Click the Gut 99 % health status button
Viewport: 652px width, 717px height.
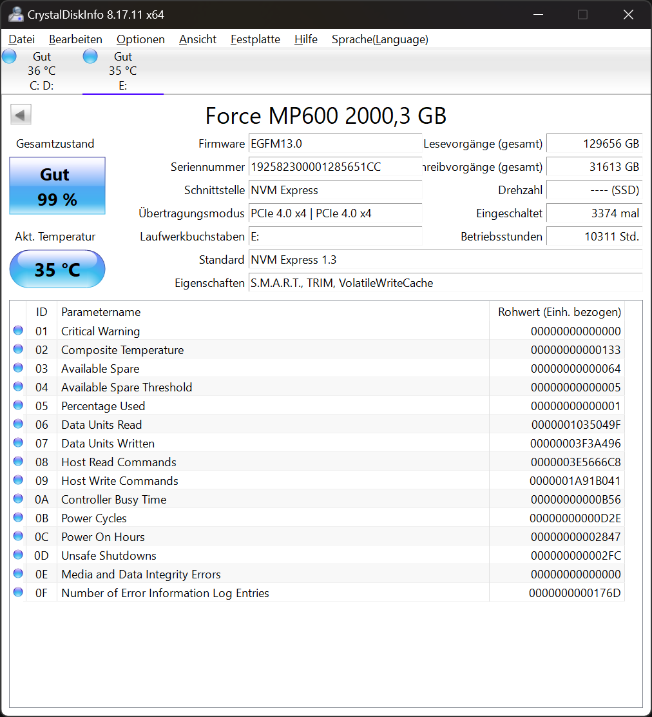click(x=57, y=186)
